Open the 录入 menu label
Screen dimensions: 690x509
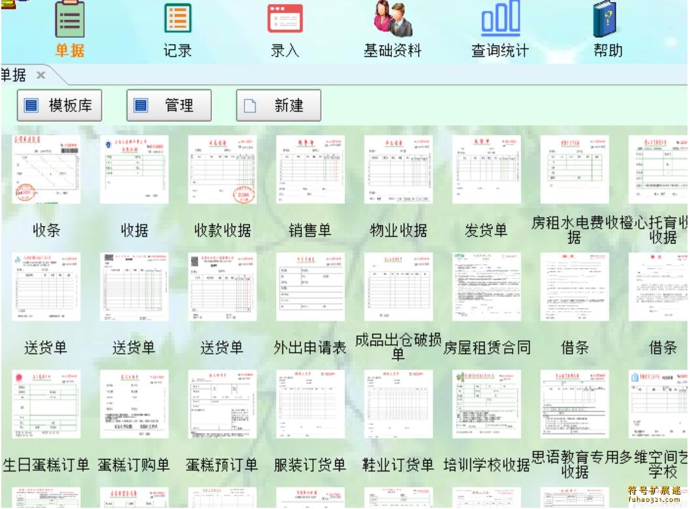[x=285, y=51]
